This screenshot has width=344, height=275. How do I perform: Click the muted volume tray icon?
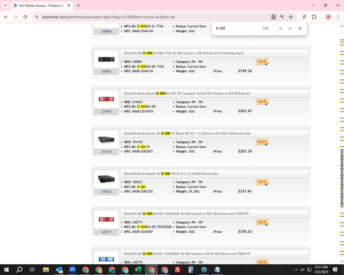click(x=303, y=270)
